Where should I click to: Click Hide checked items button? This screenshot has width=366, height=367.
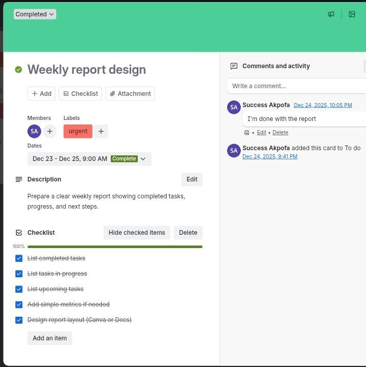point(137,233)
